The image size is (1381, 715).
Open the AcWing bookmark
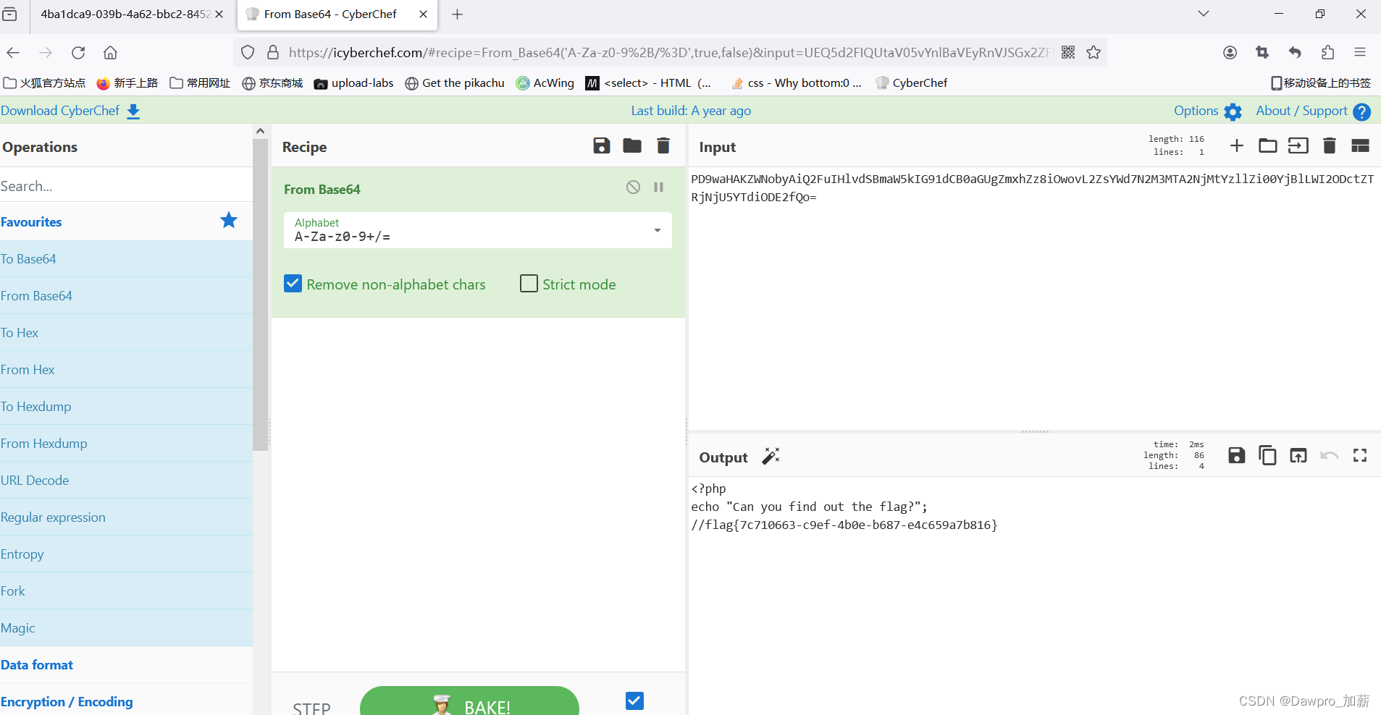(x=545, y=83)
